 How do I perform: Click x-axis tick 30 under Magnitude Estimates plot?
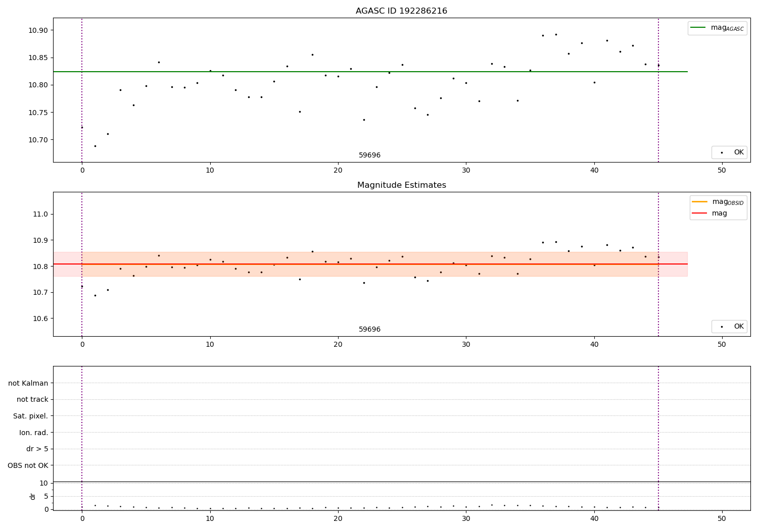(466, 345)
